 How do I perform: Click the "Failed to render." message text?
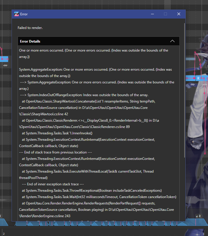(x=30, y=28)
